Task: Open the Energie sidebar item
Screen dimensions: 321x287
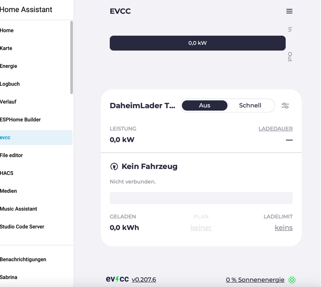Action: [9, 66]
